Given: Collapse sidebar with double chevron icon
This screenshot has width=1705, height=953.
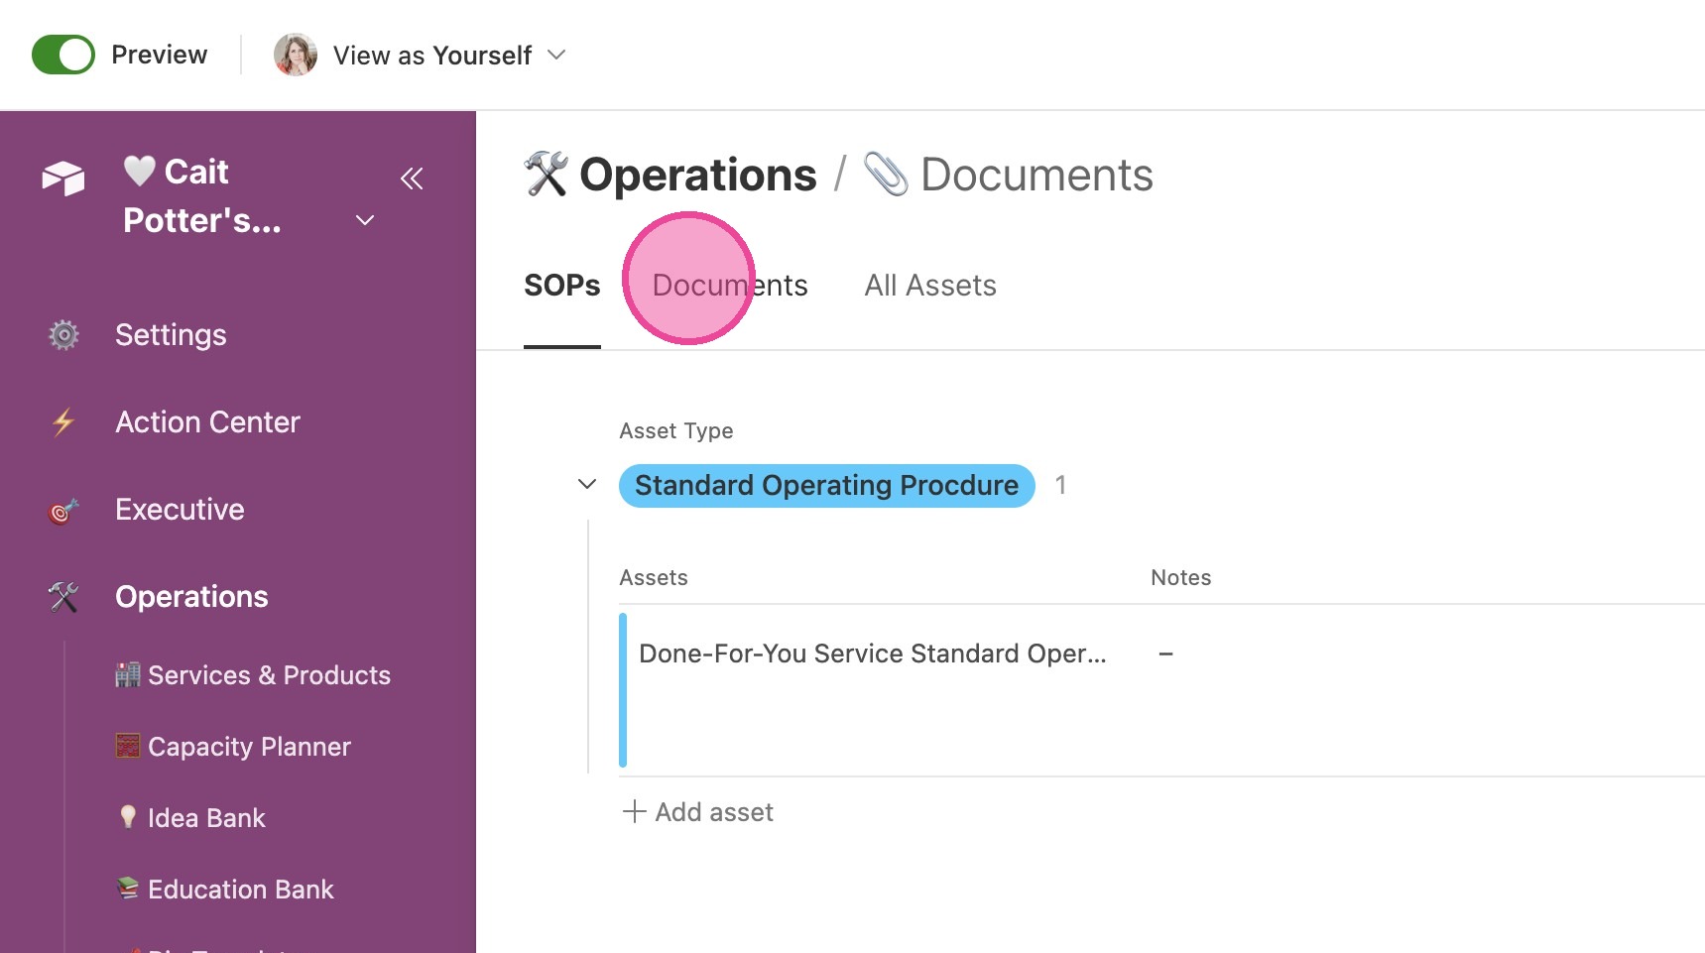Looking at the screenshot, I should [412, 179].
